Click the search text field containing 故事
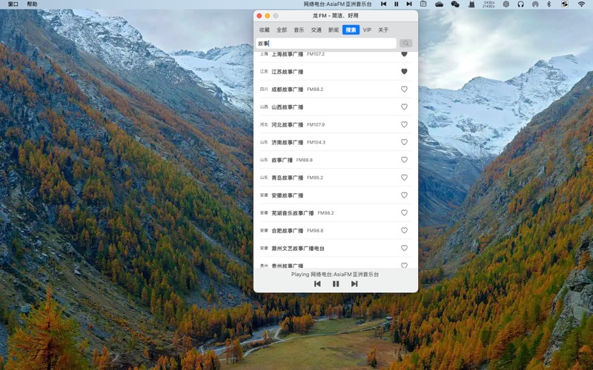The height and width of the screenshot is (370, 593). tap(326, 44)
